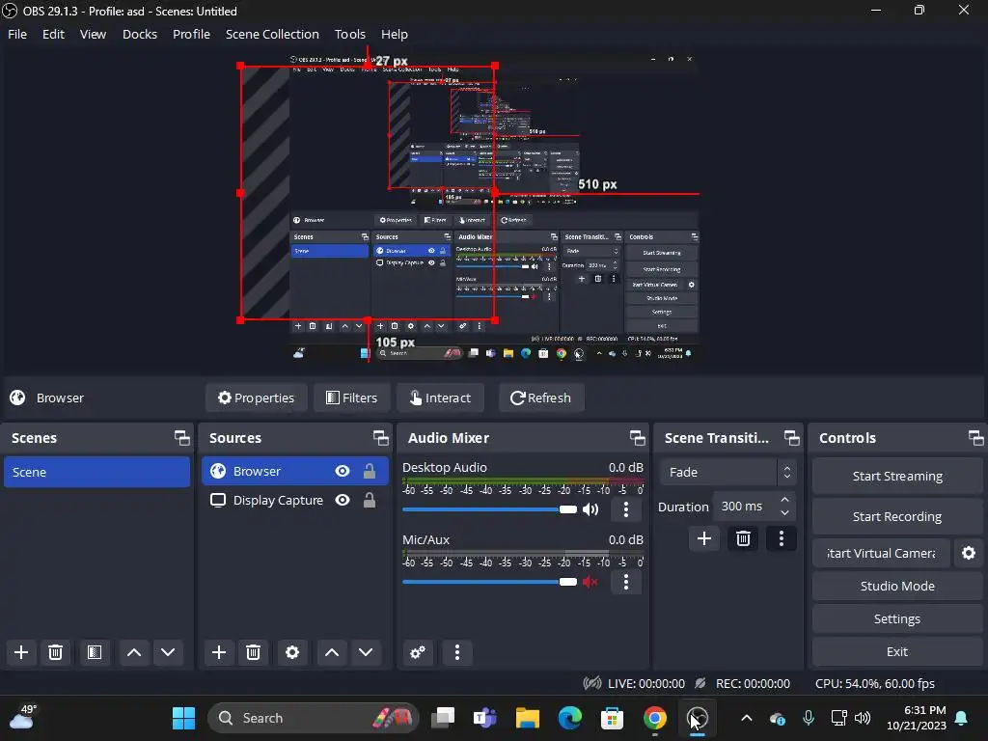Click Start Streaming button
This screenshot has width=988, height=741.
[897, 477]
